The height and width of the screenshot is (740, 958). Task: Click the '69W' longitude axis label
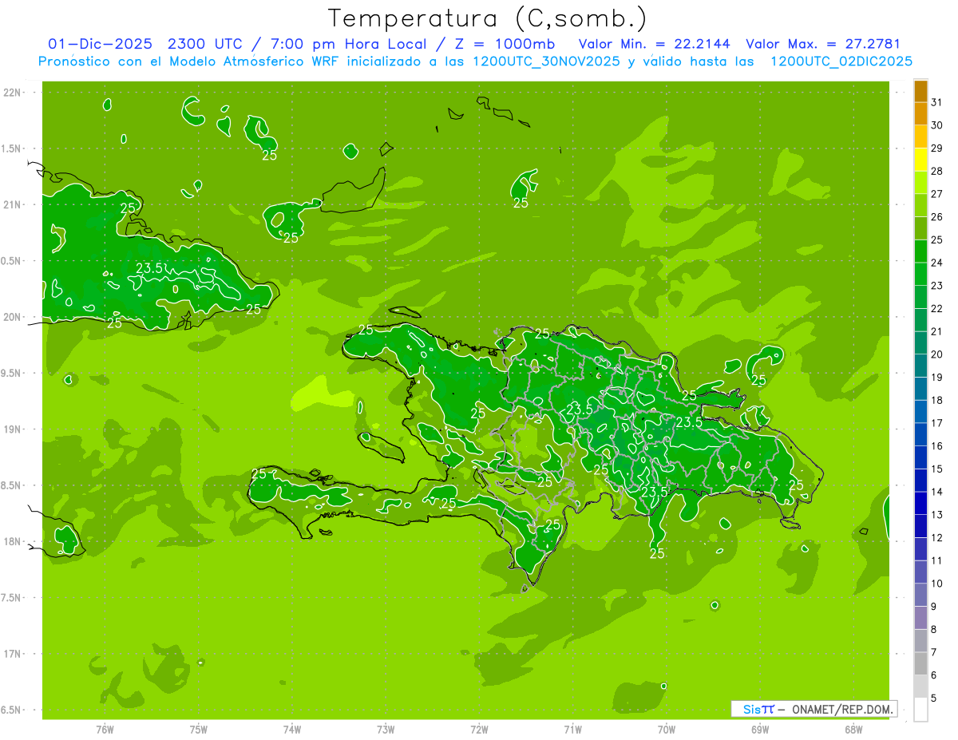point(760,729)
